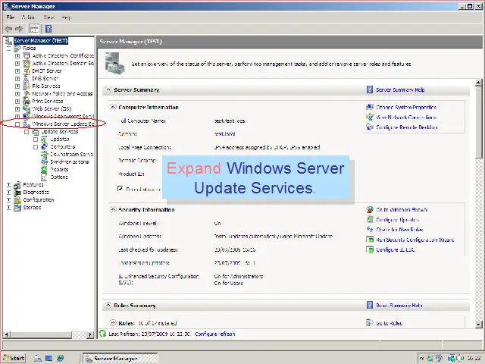Viewport: 485px width, 364px height.
Task: Click the DNS Server role icon
Action: (x=27, y=79)
